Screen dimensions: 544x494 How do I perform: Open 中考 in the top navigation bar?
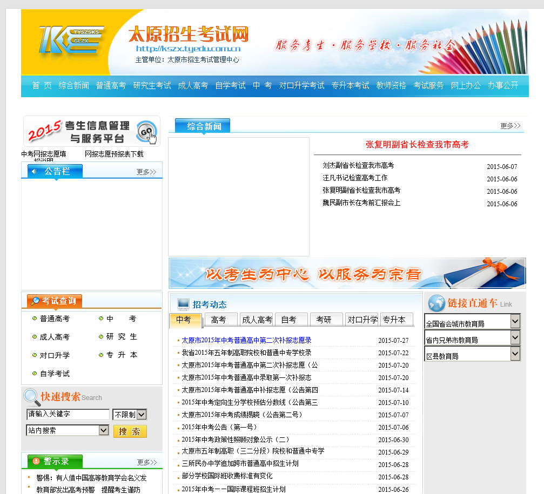click(x=263, y=86)
